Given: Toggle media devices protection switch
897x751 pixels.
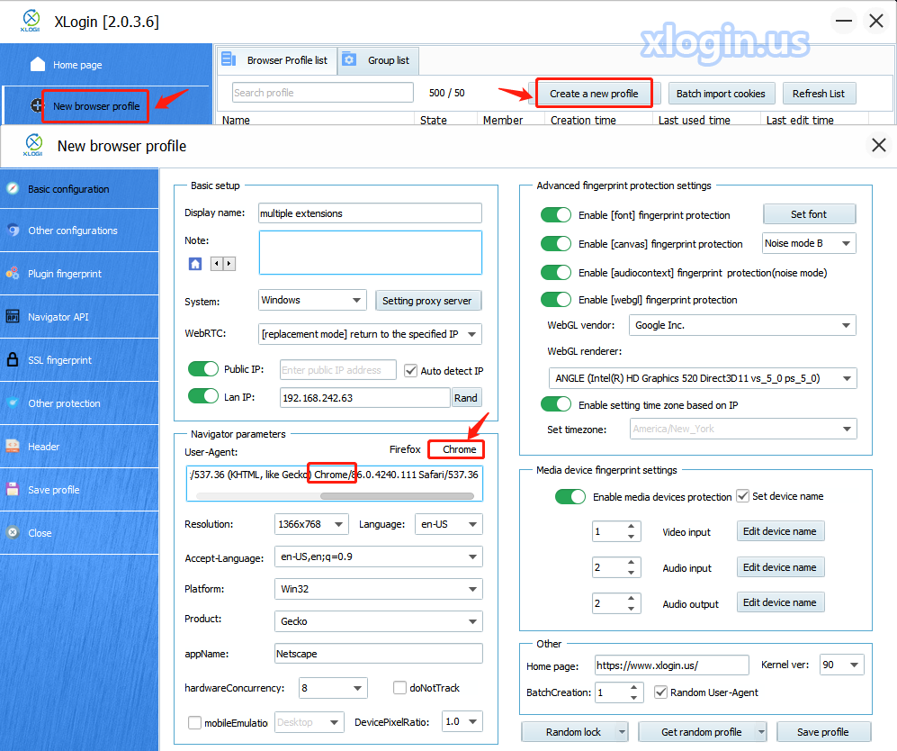Looking at the screenshot, I should (570, 496).
